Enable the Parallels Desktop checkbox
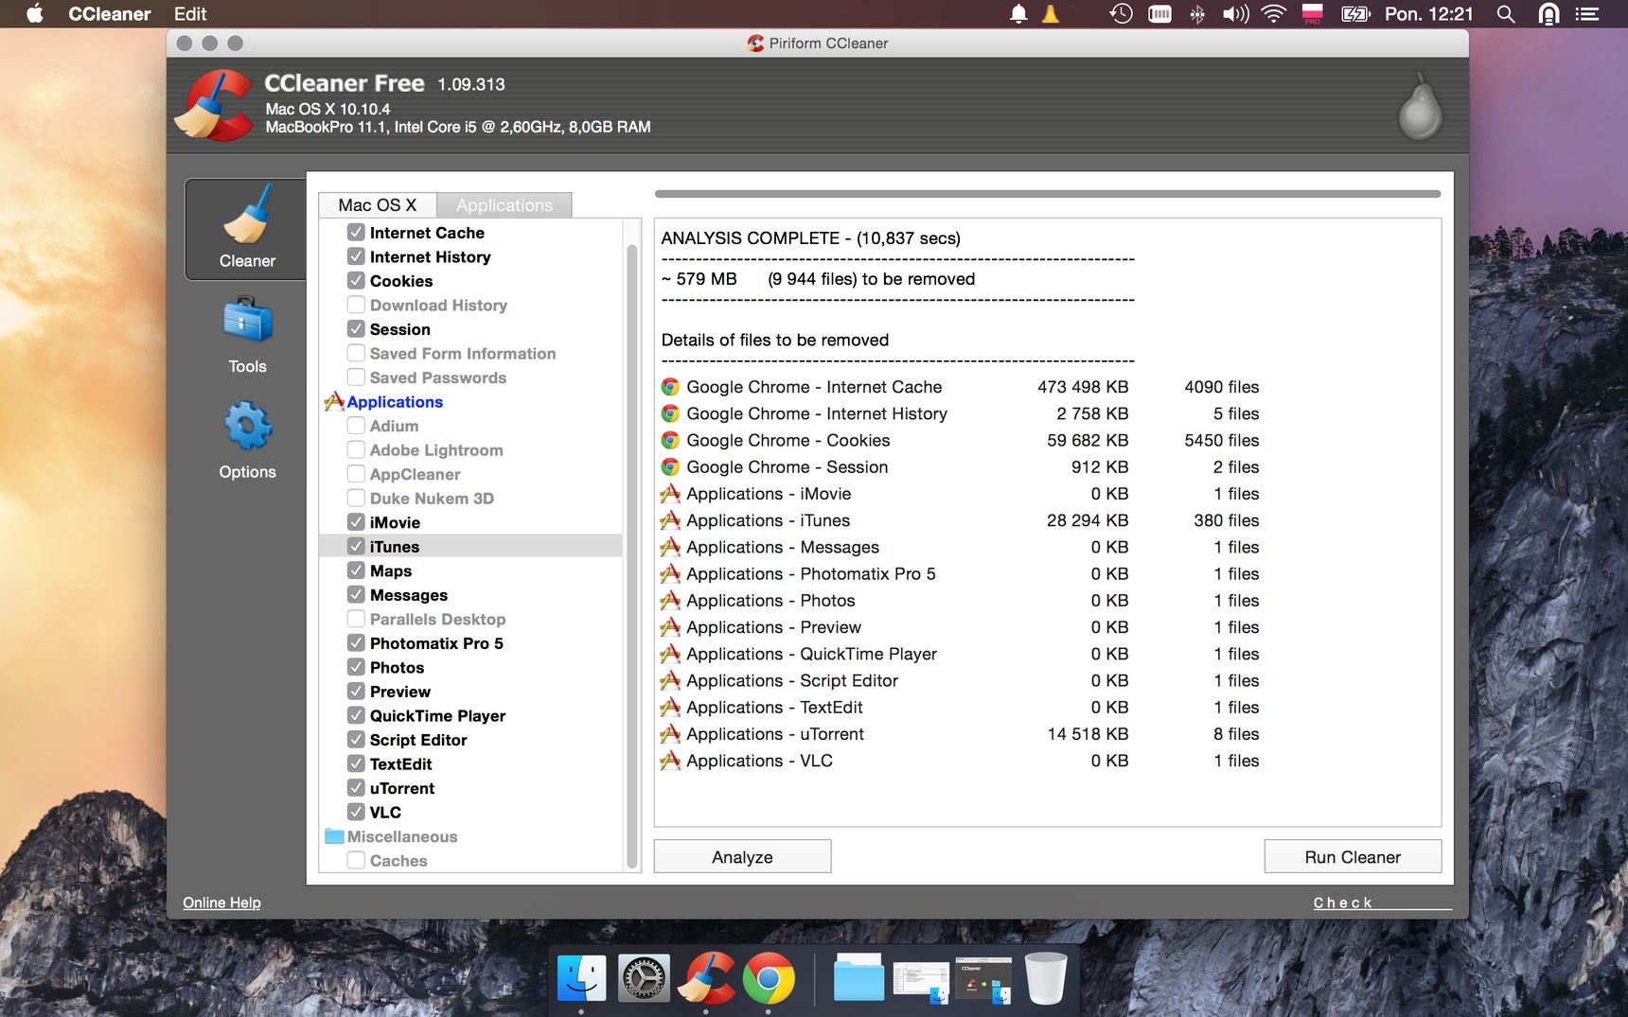The width and height of the screenshot is (1628, 1017). [x=356, y=619]
